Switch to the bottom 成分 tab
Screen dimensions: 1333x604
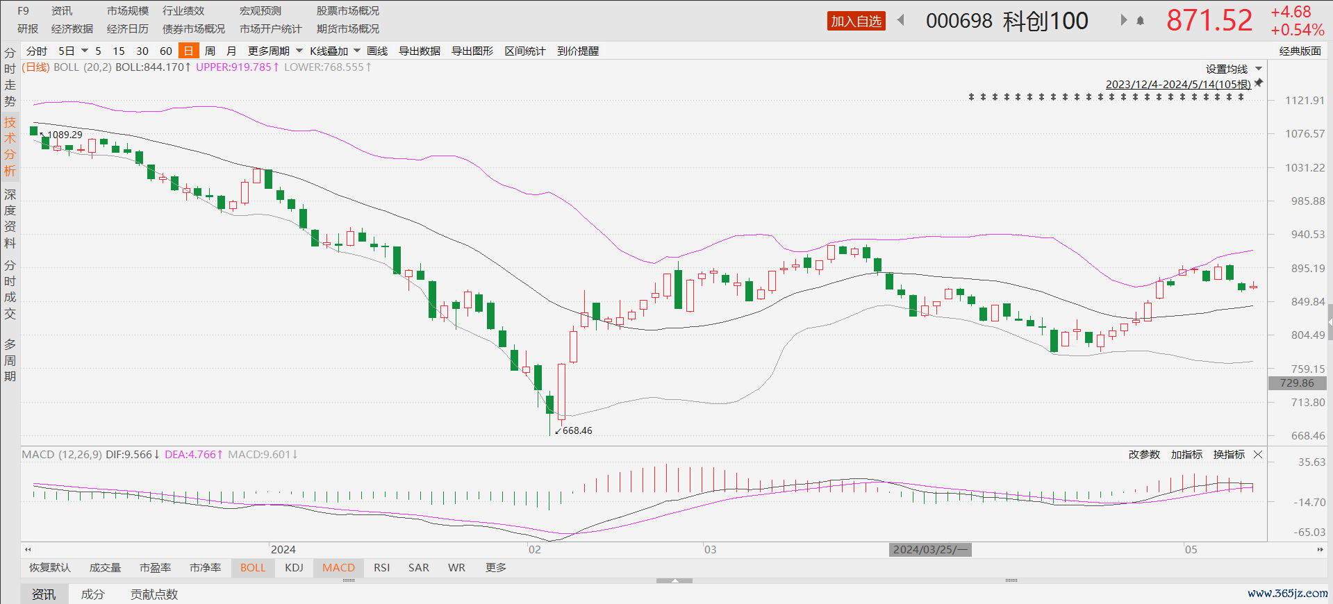click(x=92, y=594)
